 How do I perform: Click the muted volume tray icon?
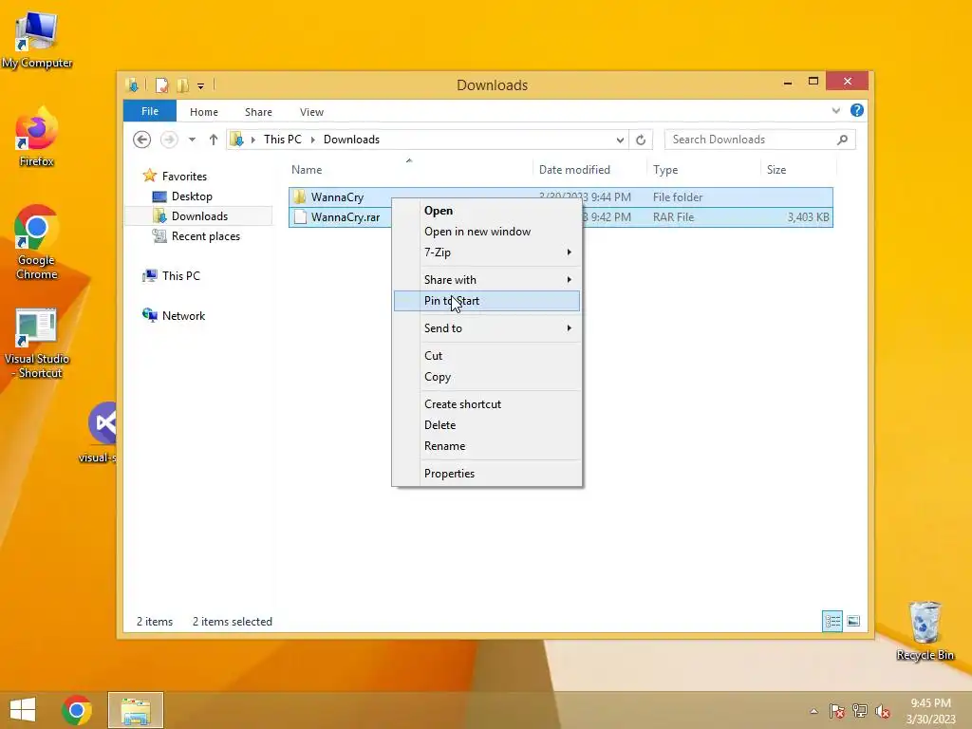click(x=882, y=711)
